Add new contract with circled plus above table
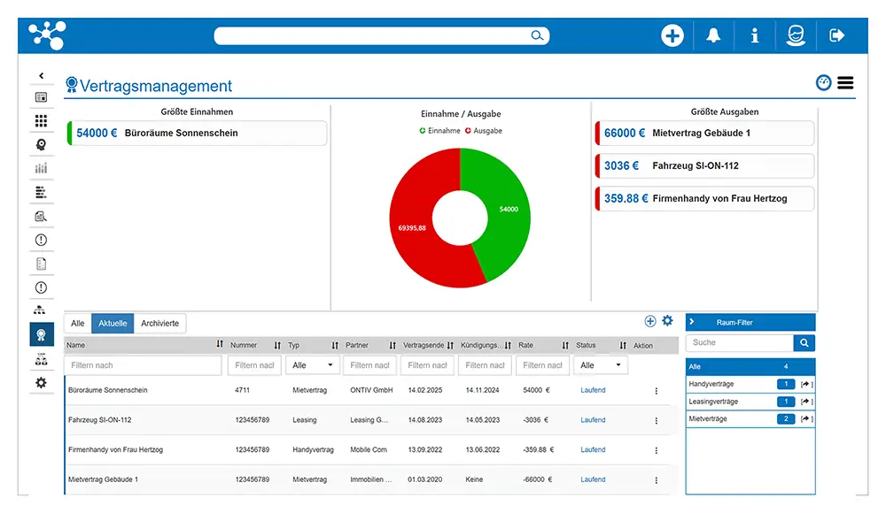The width and height of the screenshot is (886, 513). pyautogui.click(x=650, y=321)
